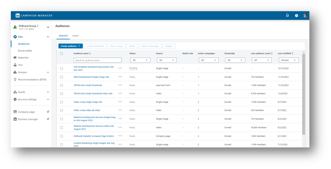
Task: Expand the Analyze section chevron
Action: 48,72
